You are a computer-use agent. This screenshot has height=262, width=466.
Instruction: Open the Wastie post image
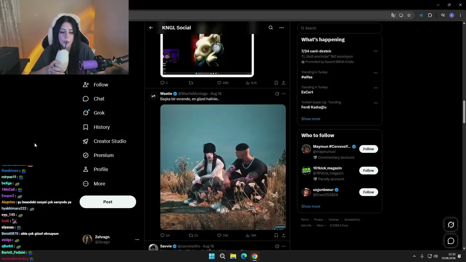223,167
